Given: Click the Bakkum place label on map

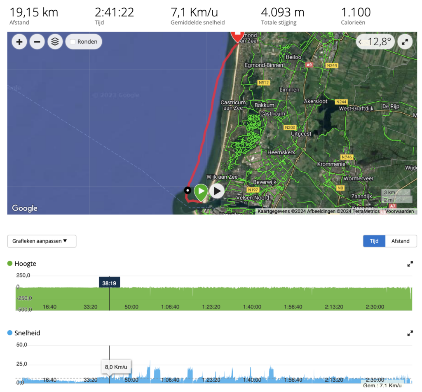Looking at the screenshot, I should tap(264, 105).
